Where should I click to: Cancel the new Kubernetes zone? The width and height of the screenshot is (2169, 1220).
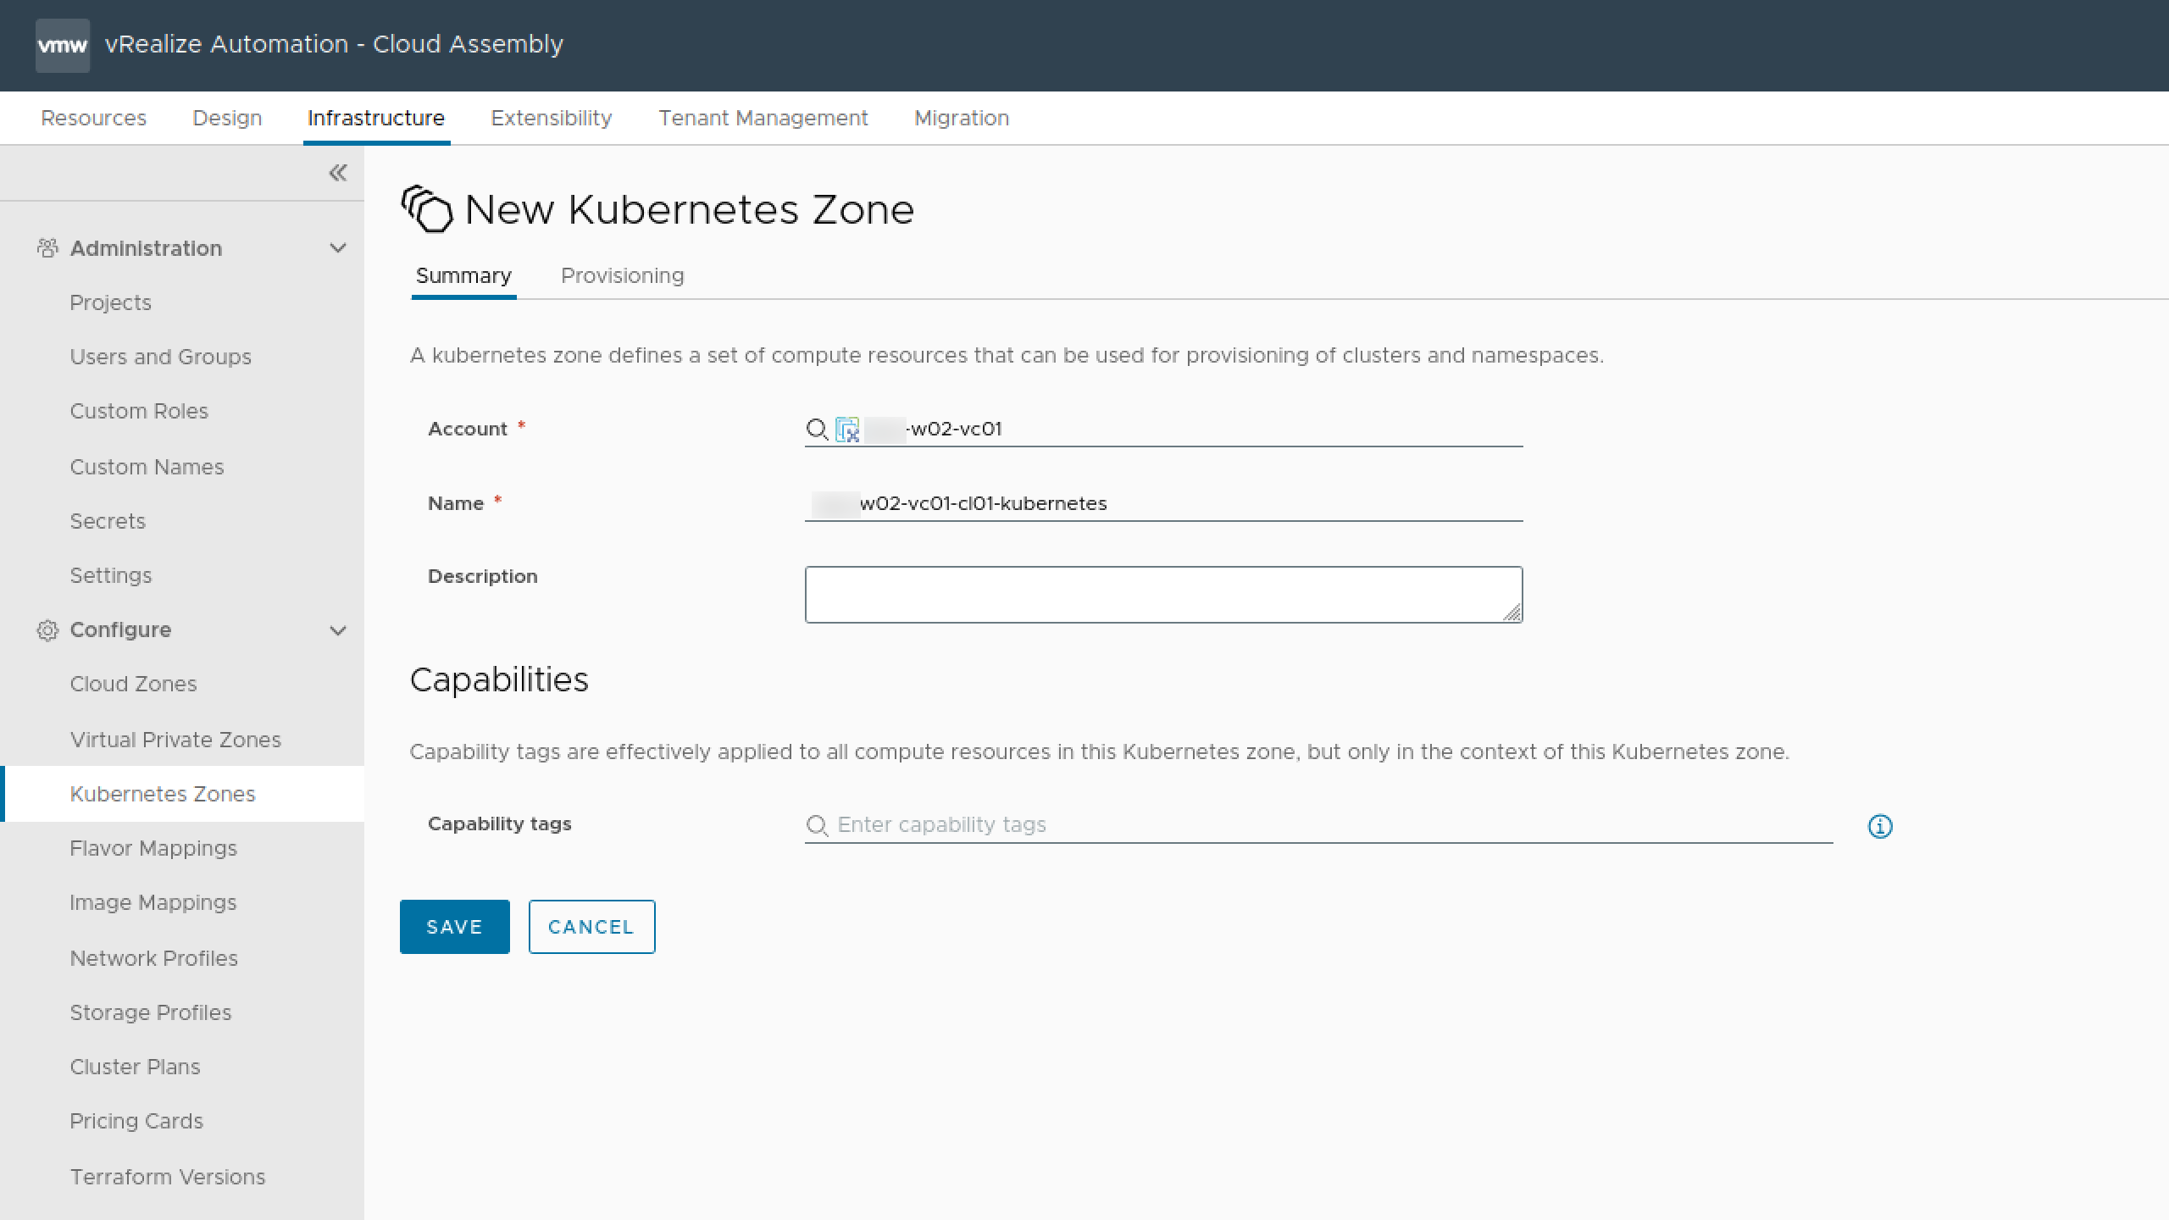pyautogui.click(x=592, y=927)
